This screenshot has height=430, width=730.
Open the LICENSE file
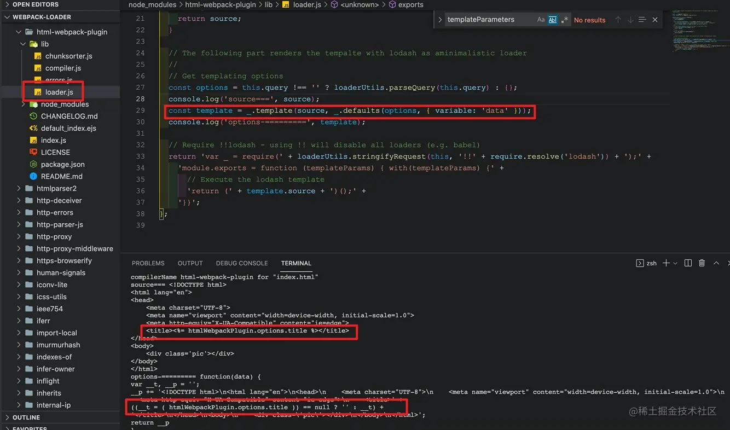click(55, 152)
